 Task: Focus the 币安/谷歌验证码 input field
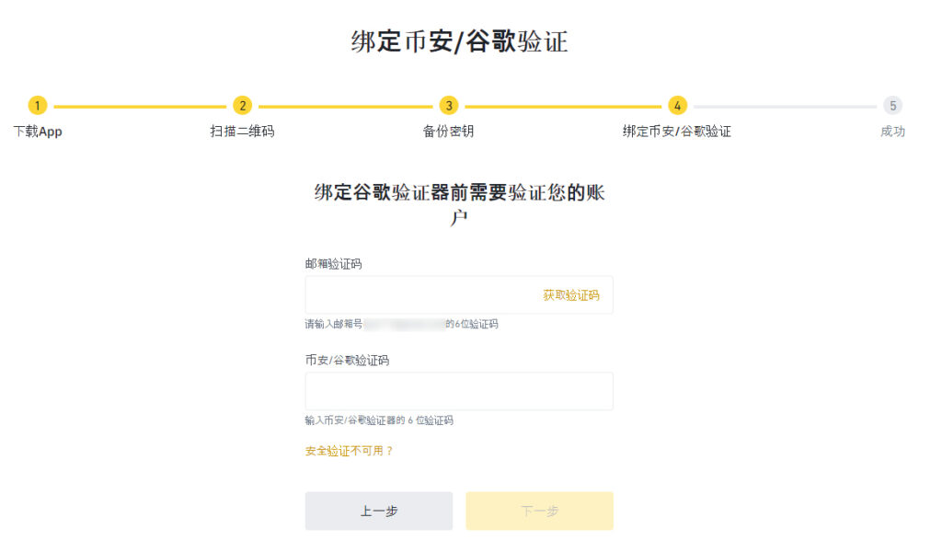[x=459, y=391]
